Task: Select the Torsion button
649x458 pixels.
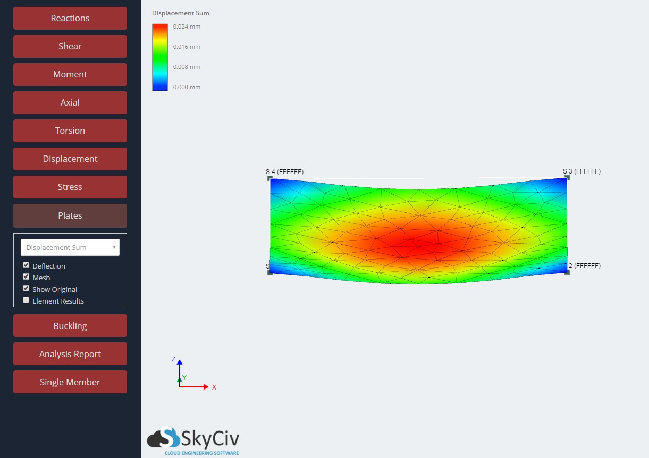Action: [x=70, y=131]
